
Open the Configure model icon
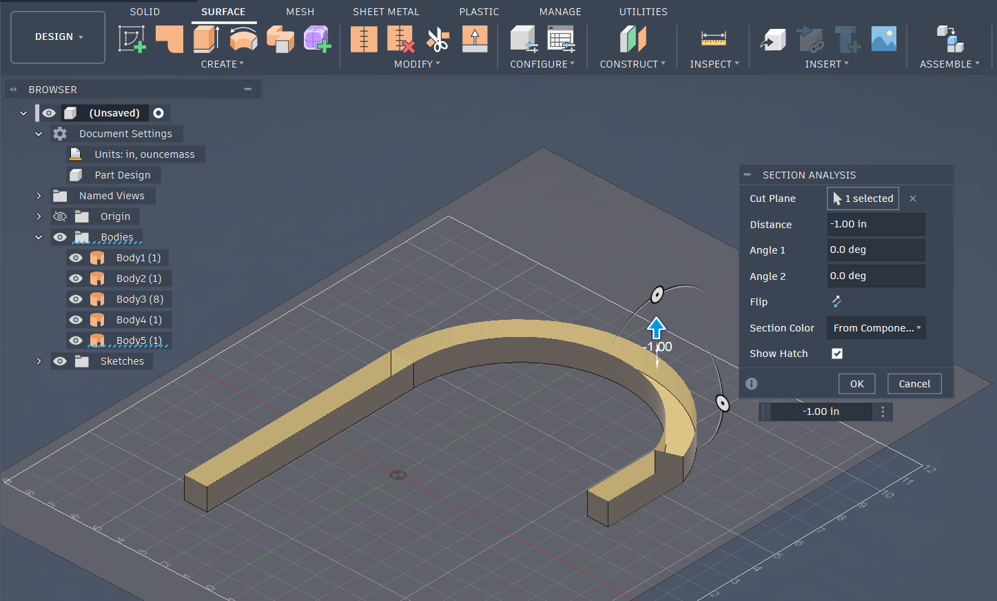point(524,39)
